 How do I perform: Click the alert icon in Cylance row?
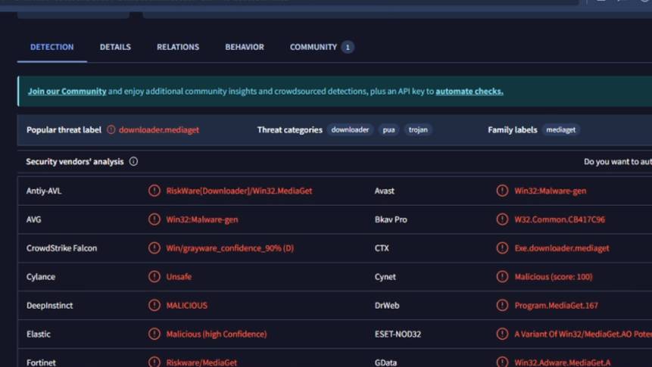click(154, 276)
